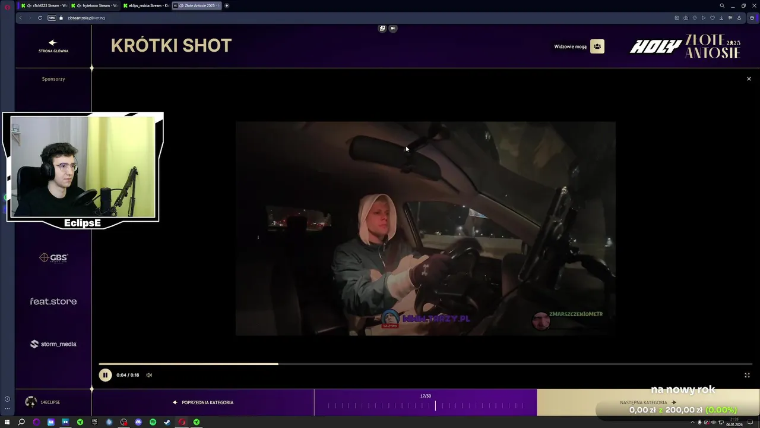760x428 pixels.
Task: Open Discord from the taskbar
Action: (x=138, y=422)
